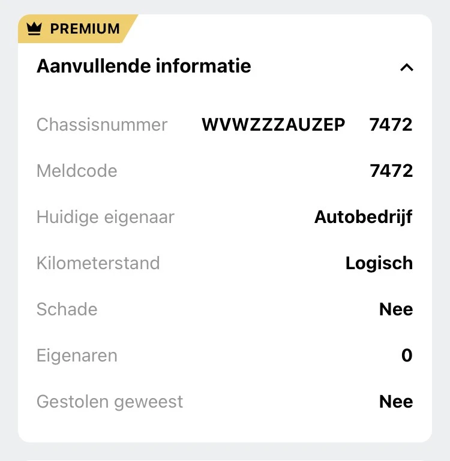Click the Autobedrijf owner value

click(363, 217)
